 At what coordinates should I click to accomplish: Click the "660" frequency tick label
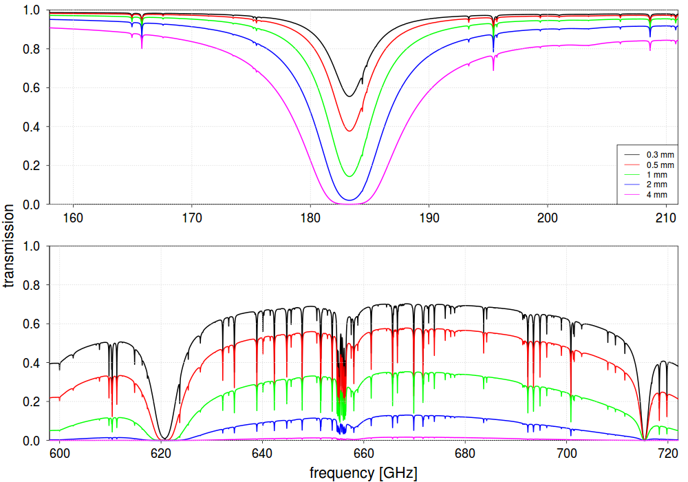[x=364, y=454]
